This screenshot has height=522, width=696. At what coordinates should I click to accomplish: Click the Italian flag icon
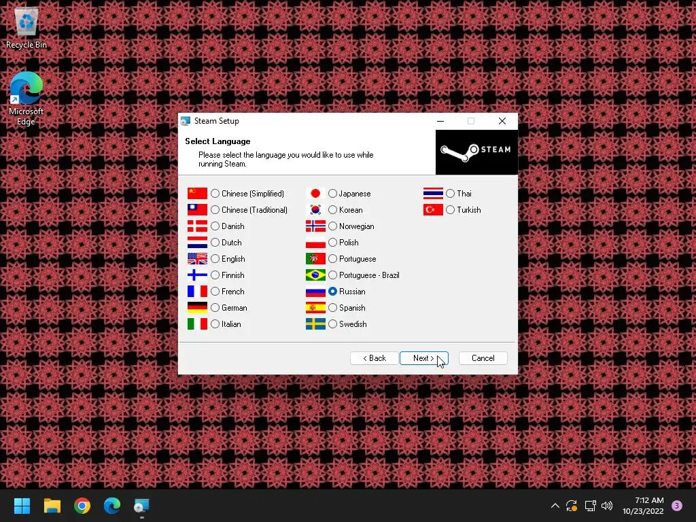click(198, 324)
